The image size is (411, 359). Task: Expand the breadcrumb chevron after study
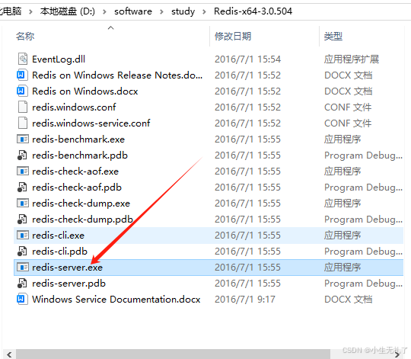[x=204, y=11]
